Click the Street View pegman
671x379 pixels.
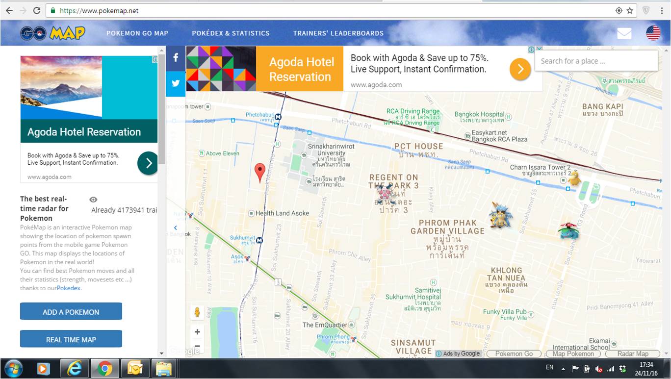click(197, 312)
